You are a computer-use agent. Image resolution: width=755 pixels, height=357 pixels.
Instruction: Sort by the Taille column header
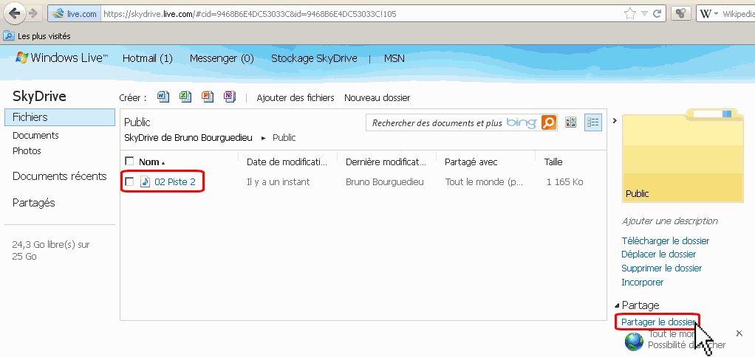click(x=553, y=162)
